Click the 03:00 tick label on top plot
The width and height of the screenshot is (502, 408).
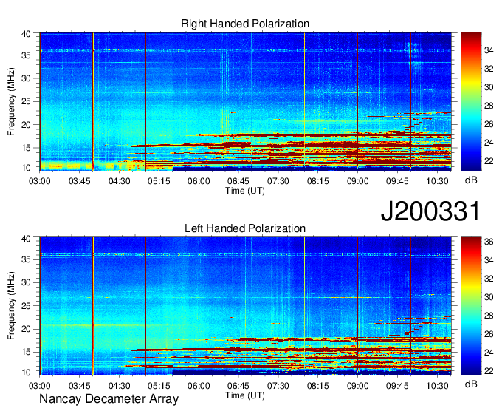pyautogui.click(x=40, y=181)
